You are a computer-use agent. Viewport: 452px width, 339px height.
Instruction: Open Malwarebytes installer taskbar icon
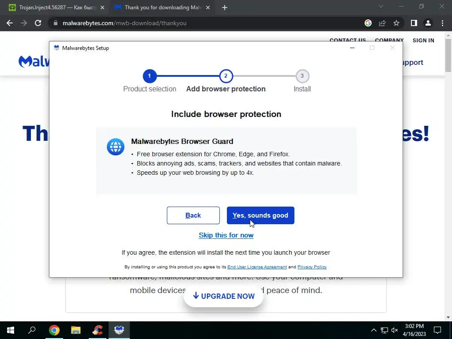pos(119,330)
